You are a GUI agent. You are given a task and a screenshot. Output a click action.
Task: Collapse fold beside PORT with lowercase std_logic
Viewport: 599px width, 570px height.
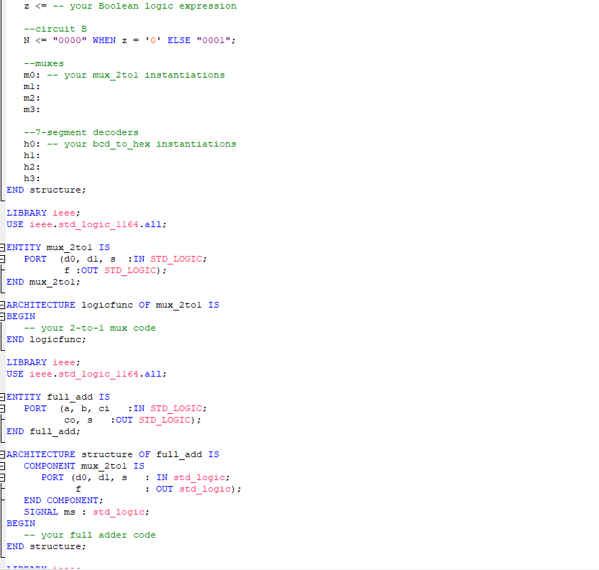[2, 477]
